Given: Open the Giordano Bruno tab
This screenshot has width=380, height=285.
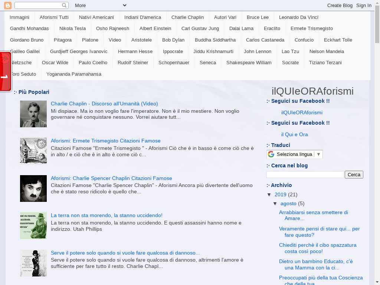Looking at the screenshot, I should (27, 40).
